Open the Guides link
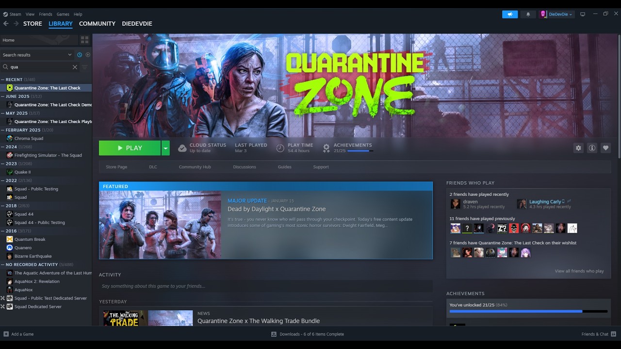The width and height of the screenshot is (621, 349). tap(284, 167)
